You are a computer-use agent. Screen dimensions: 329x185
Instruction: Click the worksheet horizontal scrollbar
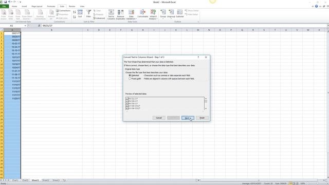click(x=259, y=180)
